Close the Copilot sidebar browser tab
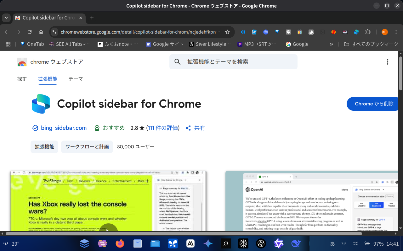 81,18
